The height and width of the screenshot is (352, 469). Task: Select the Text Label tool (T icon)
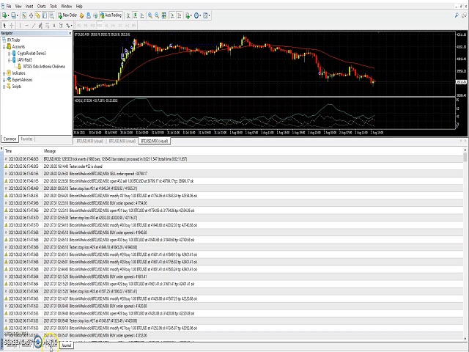pyautogui.click(x=61, y=26)
